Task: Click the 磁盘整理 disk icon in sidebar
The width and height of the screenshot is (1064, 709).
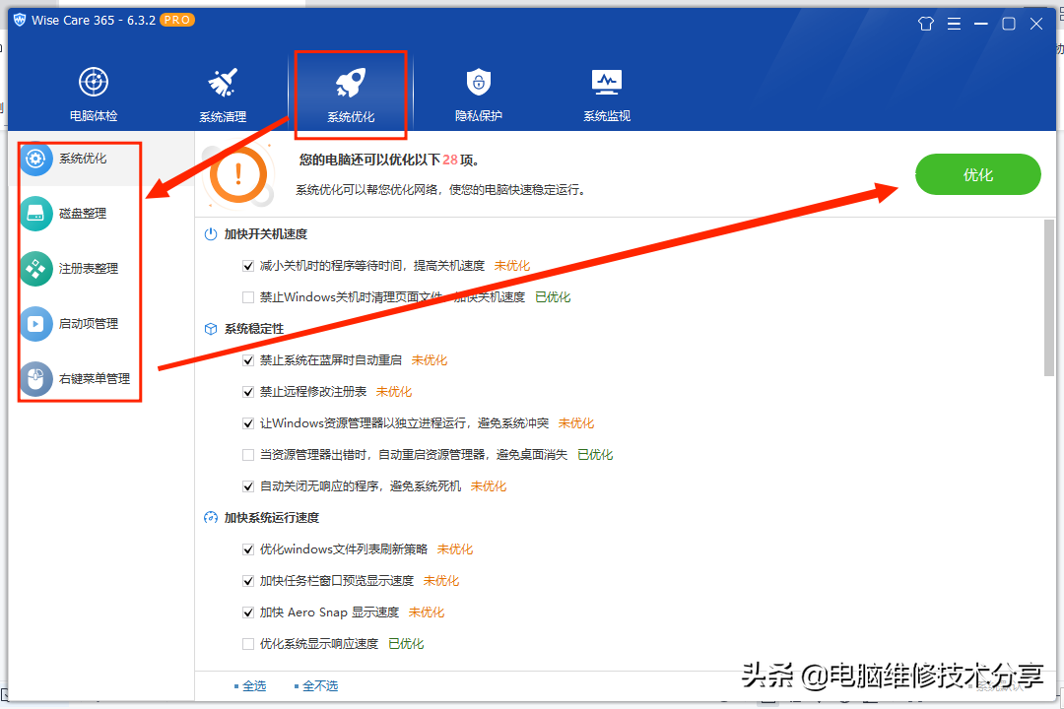Action: (x=35, y=214)
